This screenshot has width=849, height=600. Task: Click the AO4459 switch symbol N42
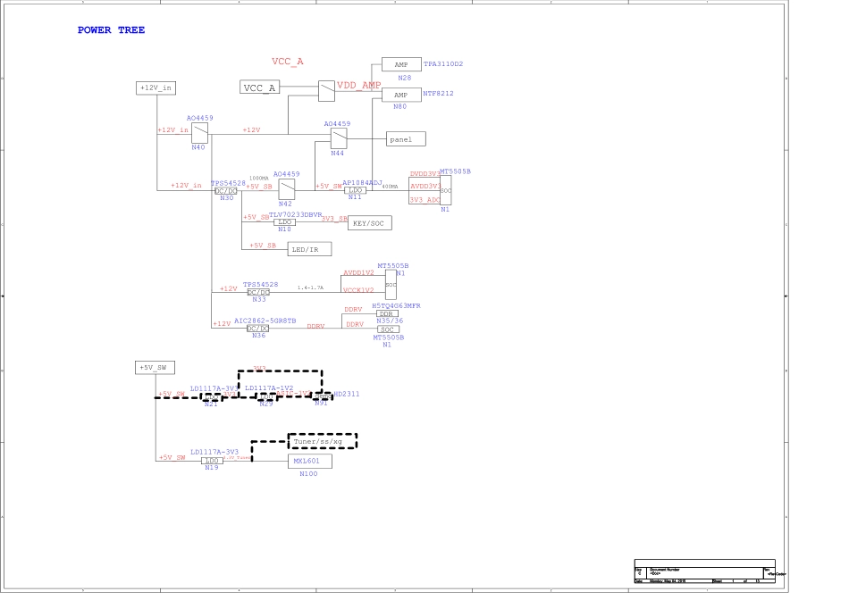[x=287, y=189]
